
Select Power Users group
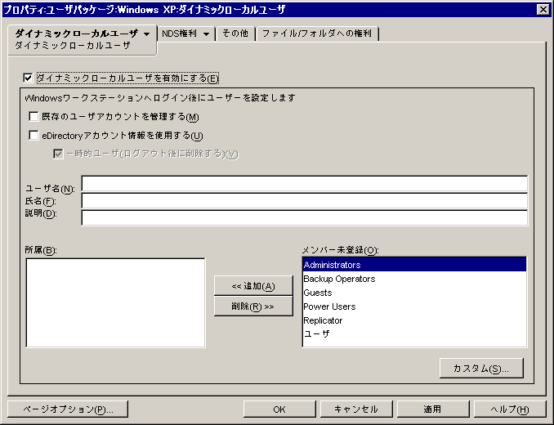pyautogui.click(x=414, y=306)
